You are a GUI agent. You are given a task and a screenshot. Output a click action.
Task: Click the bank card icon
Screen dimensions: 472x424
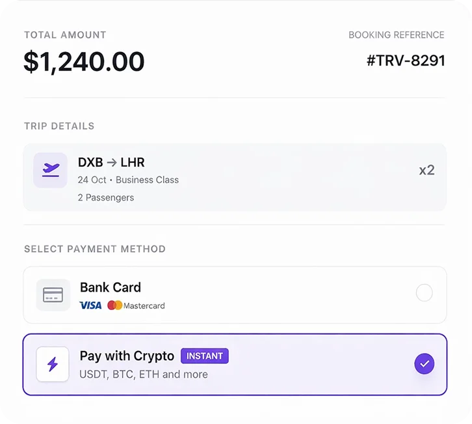[53, 295]
